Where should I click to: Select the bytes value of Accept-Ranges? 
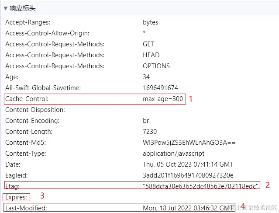click(150, 22)
